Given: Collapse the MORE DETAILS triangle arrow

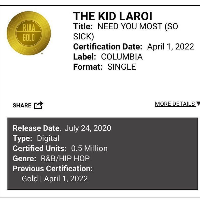Looking at the screenshot, I should tap(198, 104).
